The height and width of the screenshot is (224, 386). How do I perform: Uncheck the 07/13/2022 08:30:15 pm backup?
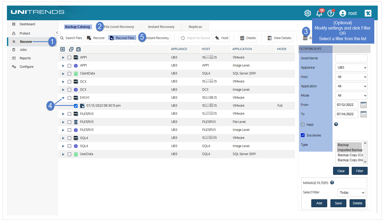(76, 106)
